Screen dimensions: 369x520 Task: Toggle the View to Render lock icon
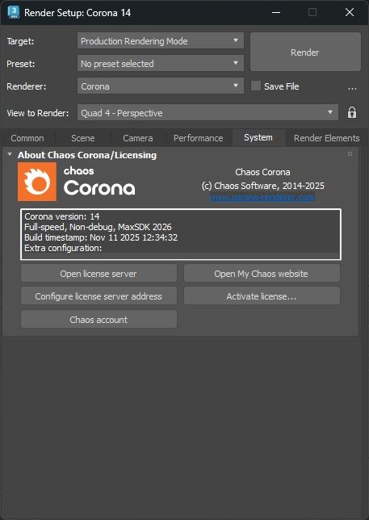click(352, 113)
